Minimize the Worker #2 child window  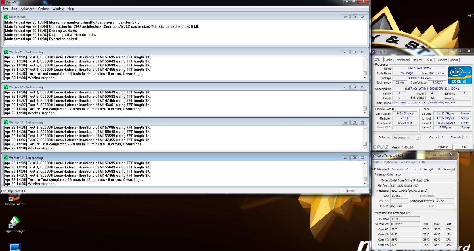click(x=346, y=87)
